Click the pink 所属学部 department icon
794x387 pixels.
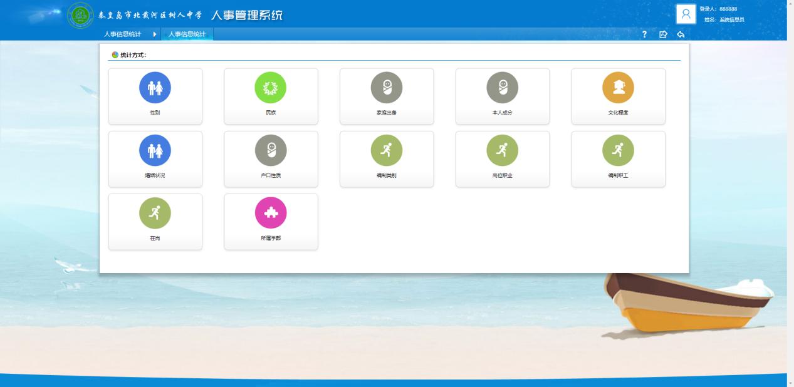tap(271, 213)
